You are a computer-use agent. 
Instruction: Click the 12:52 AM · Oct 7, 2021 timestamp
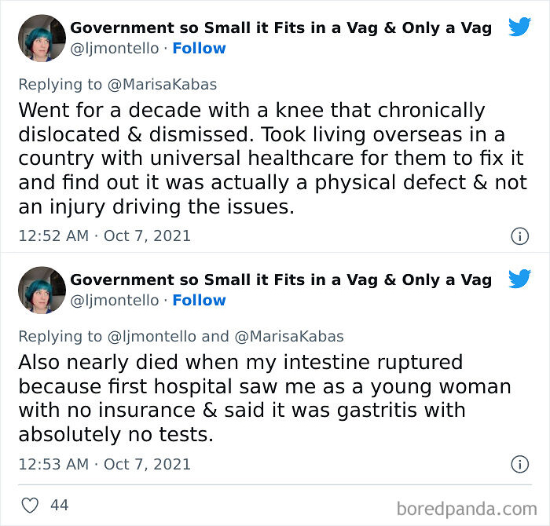coord(104,236)
